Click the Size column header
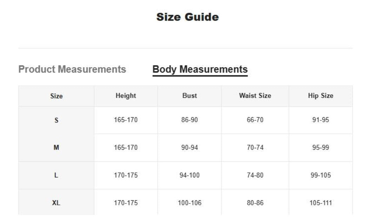Image resolution: width=366 pixels, height=220 pixels. [x=56, y=96]
